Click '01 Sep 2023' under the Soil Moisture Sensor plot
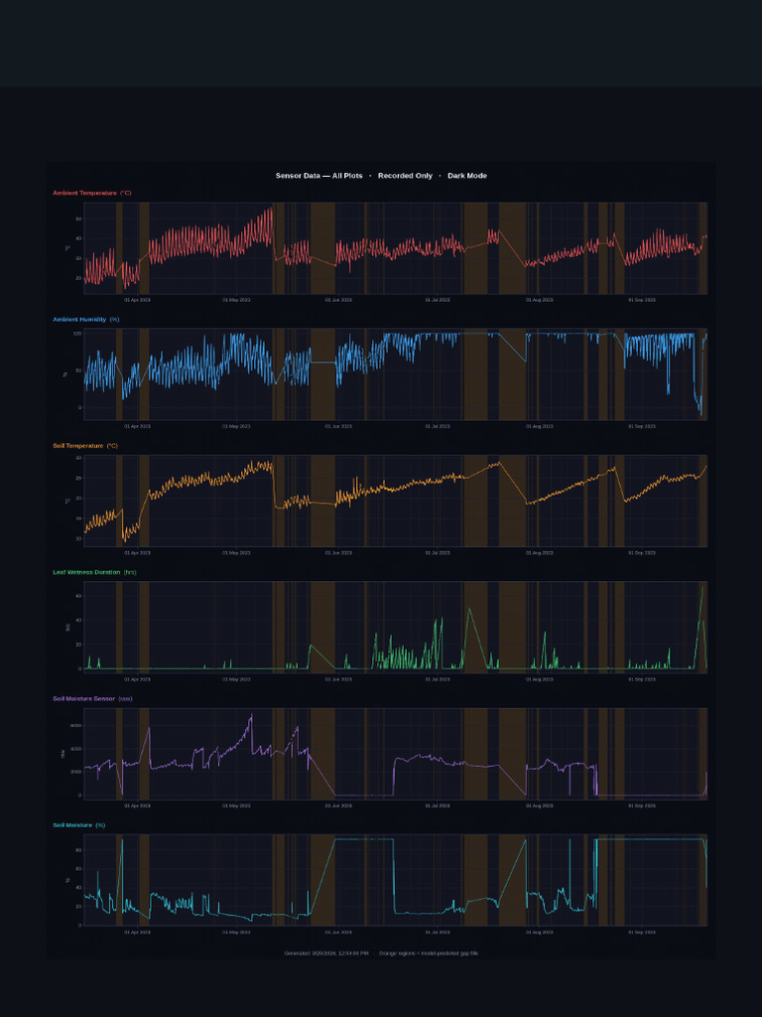The image size is (762, 1017). (642, 805)
